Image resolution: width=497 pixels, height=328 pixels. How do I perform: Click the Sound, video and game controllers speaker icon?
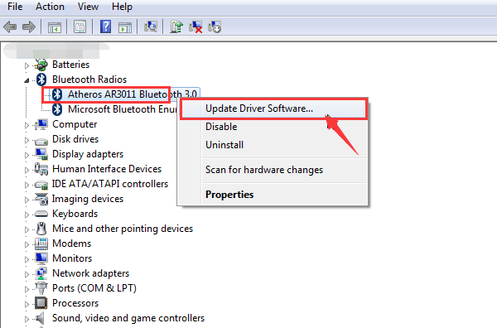(41, 318)
